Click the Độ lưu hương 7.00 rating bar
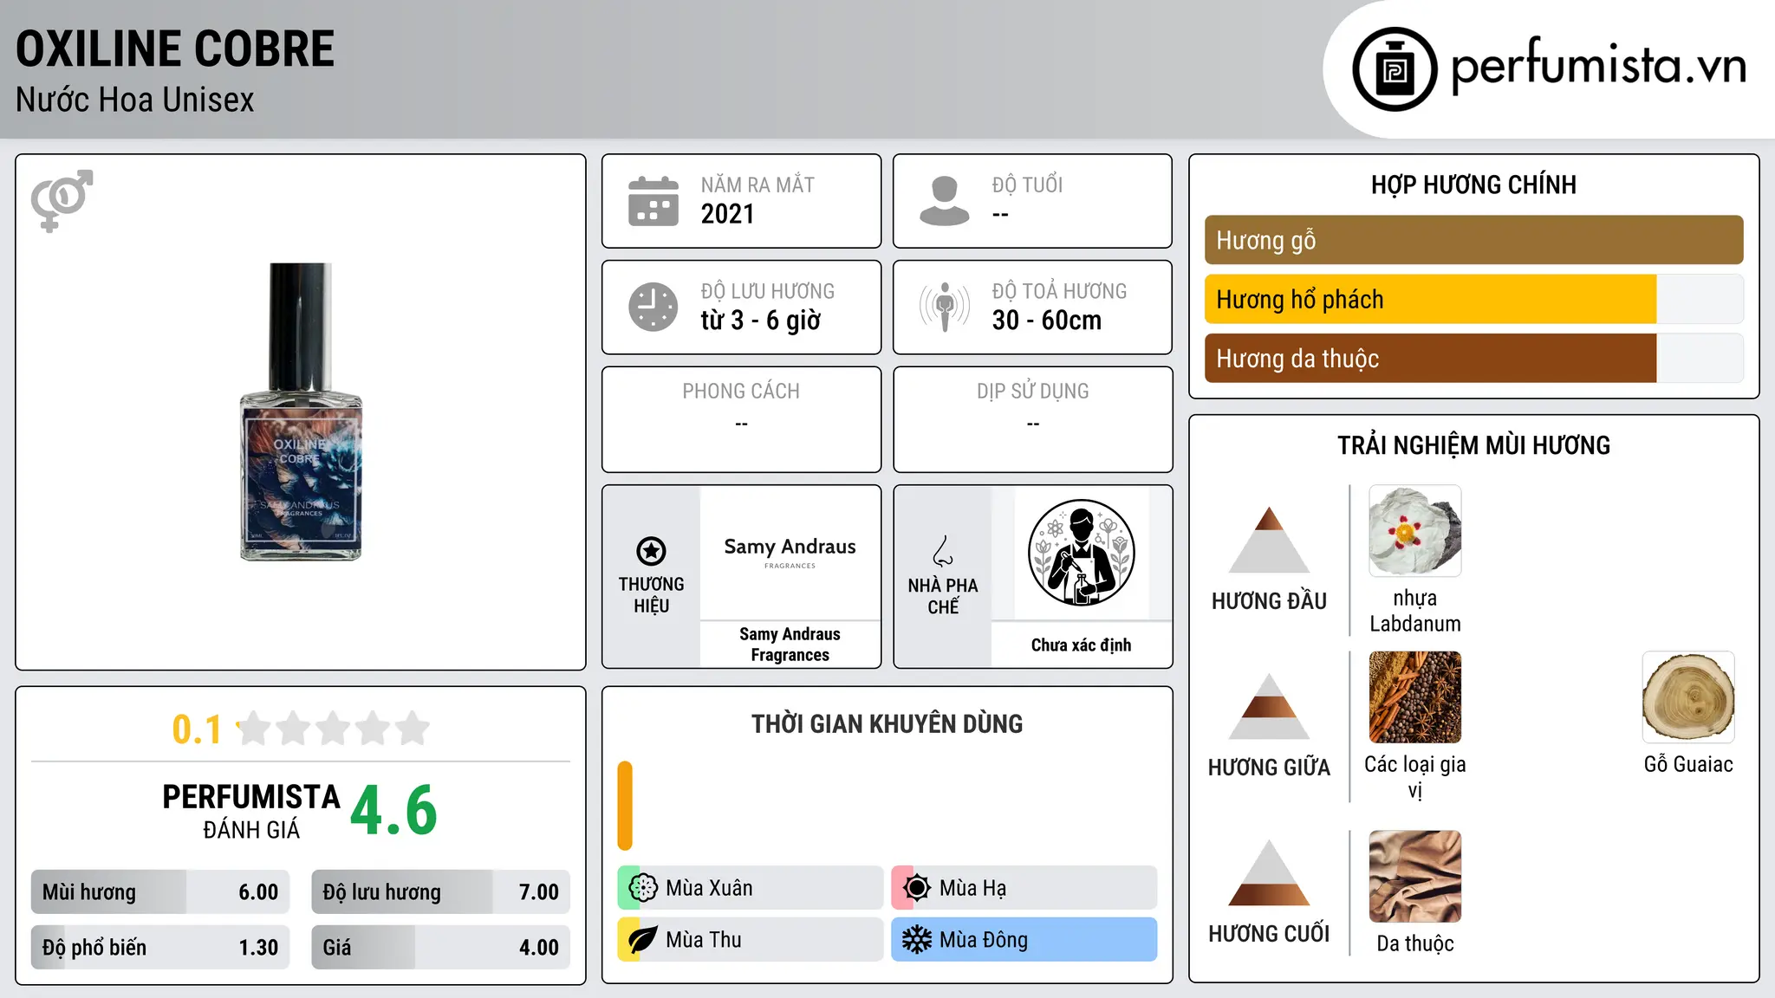Viewport: 1775px width, 998px height. [x=440, y=892]
